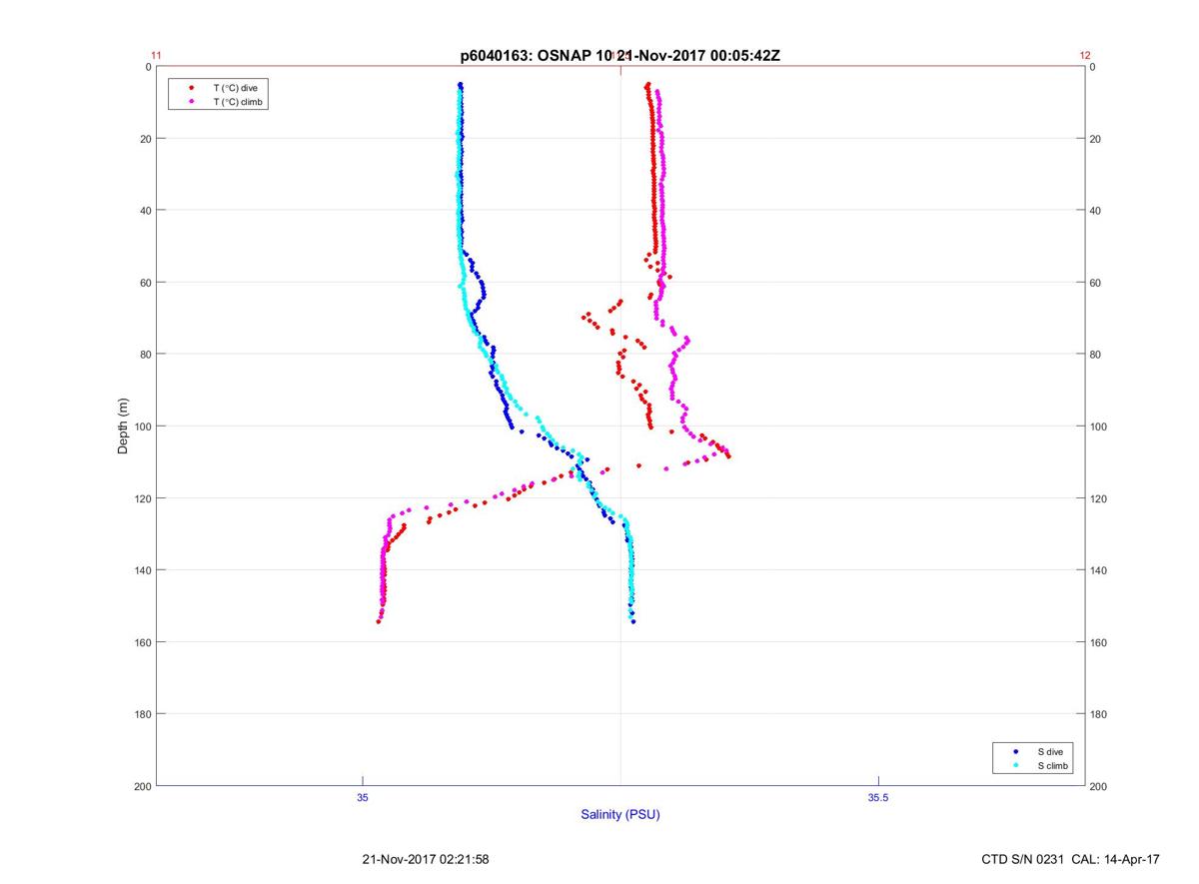Screen dimensions: 1199x884
Task: Click the '200' tick on the right depth axis
Action: coord(1099,786)
